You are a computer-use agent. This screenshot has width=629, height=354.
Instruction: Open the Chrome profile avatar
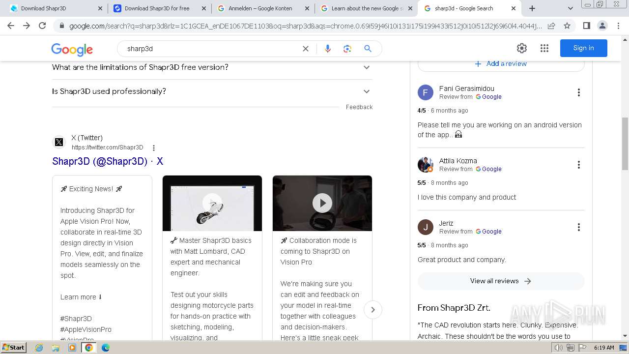pyautogui.click(x=602, y=26)
